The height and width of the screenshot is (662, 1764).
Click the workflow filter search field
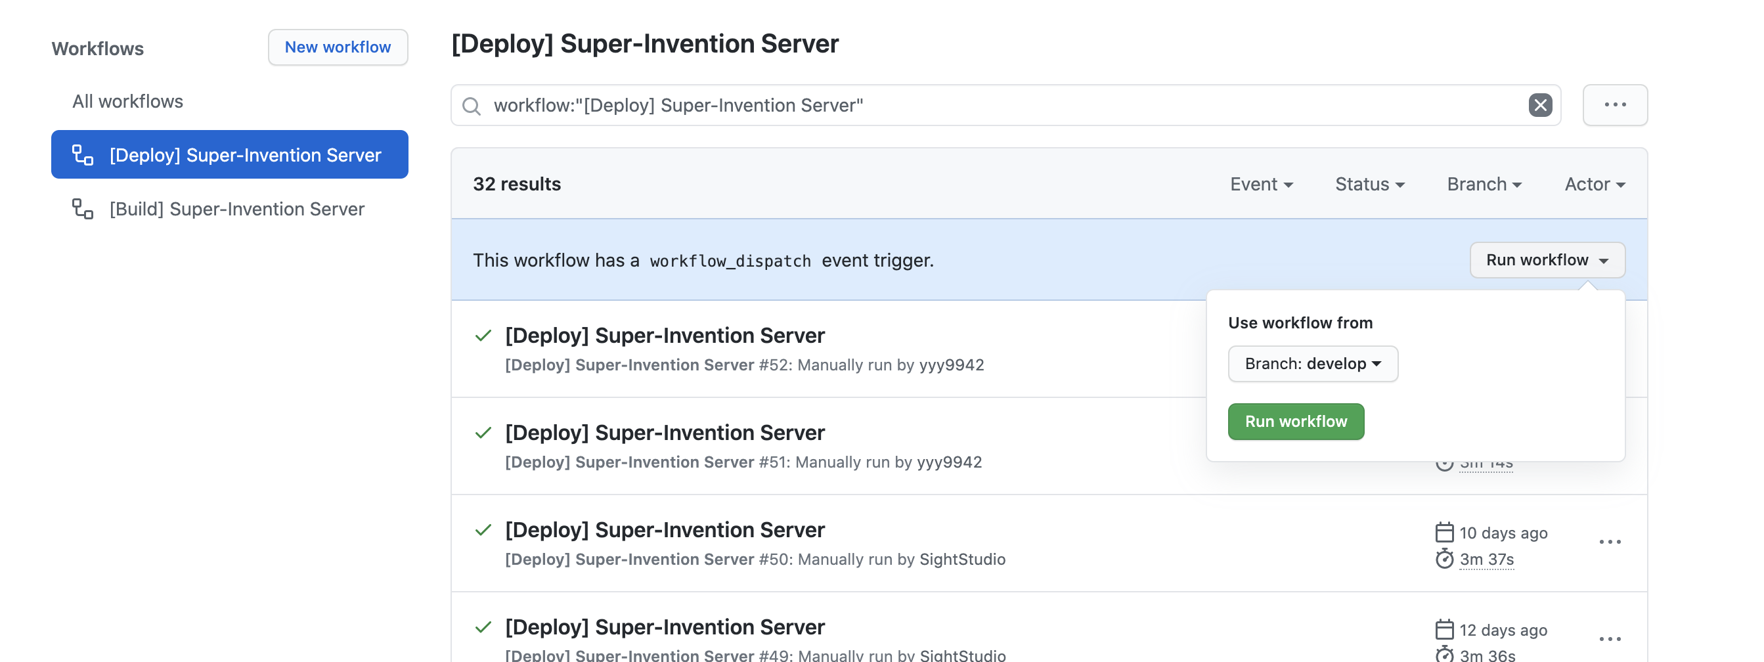coord(1006,106)
